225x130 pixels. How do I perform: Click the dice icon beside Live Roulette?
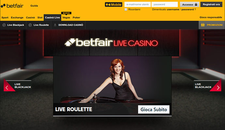point(30,25)
